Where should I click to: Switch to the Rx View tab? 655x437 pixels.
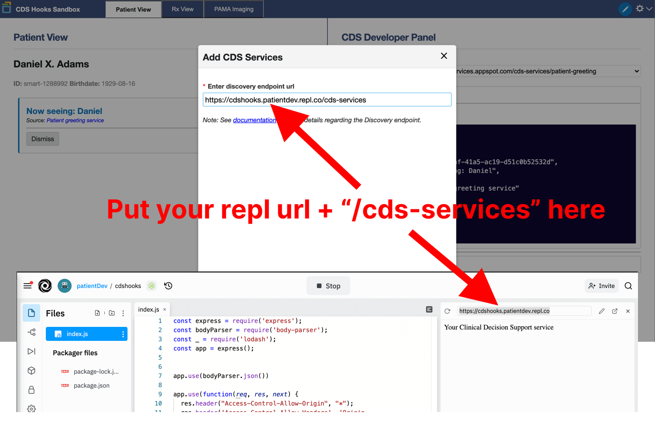183,9
